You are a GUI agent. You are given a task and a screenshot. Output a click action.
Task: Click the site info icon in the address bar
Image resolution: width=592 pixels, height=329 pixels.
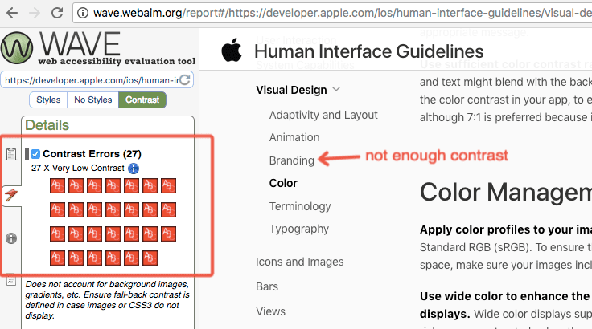click(83, 13)
